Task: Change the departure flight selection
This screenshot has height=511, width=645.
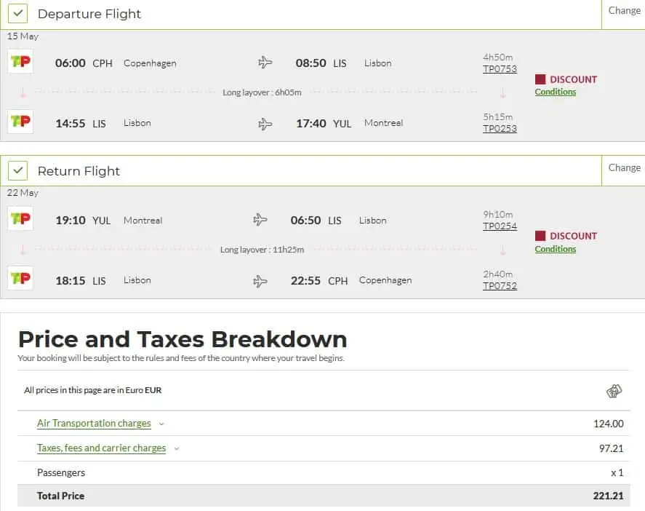Action: coord(624,11)
